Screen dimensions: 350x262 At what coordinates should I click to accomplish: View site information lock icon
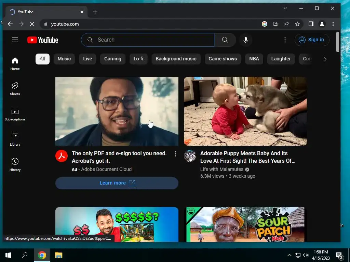click(46, 24)
